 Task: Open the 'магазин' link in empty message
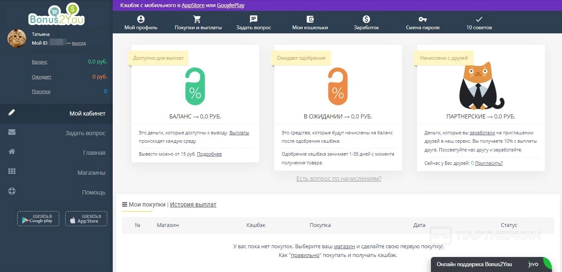pos(344,247)
